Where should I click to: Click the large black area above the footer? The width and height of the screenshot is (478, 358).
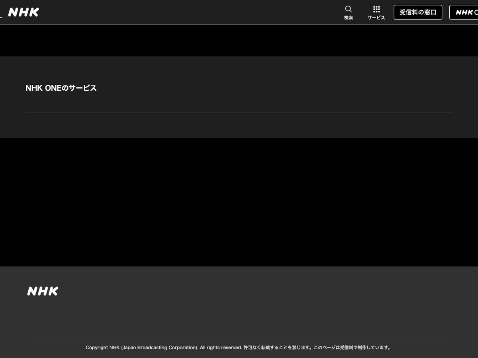[239, 202]
